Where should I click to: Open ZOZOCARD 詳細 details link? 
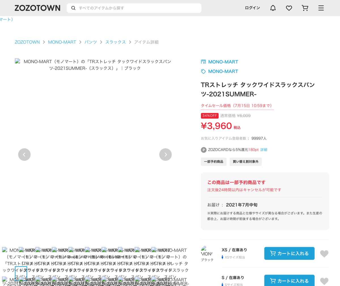pos(264,150)
